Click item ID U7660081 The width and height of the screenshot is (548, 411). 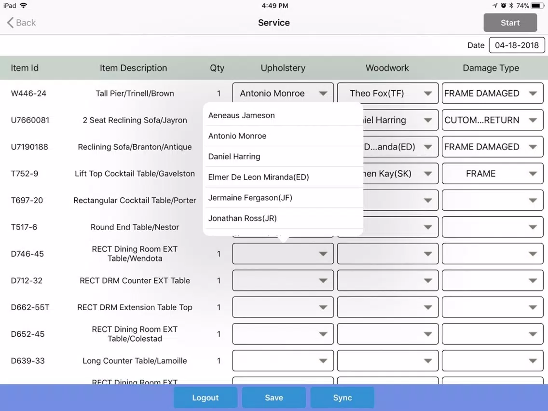click(x=30, y=120)
